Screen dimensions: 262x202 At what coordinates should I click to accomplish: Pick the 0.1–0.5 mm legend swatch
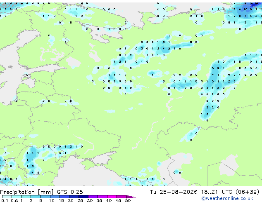pos(7,197)
